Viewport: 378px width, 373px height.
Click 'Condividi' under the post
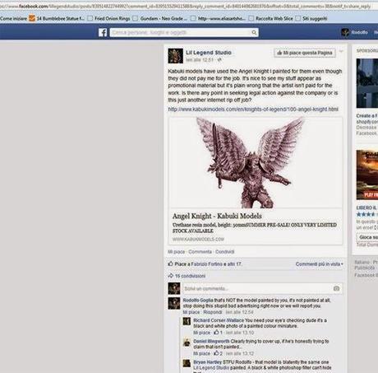pos(224,252)
